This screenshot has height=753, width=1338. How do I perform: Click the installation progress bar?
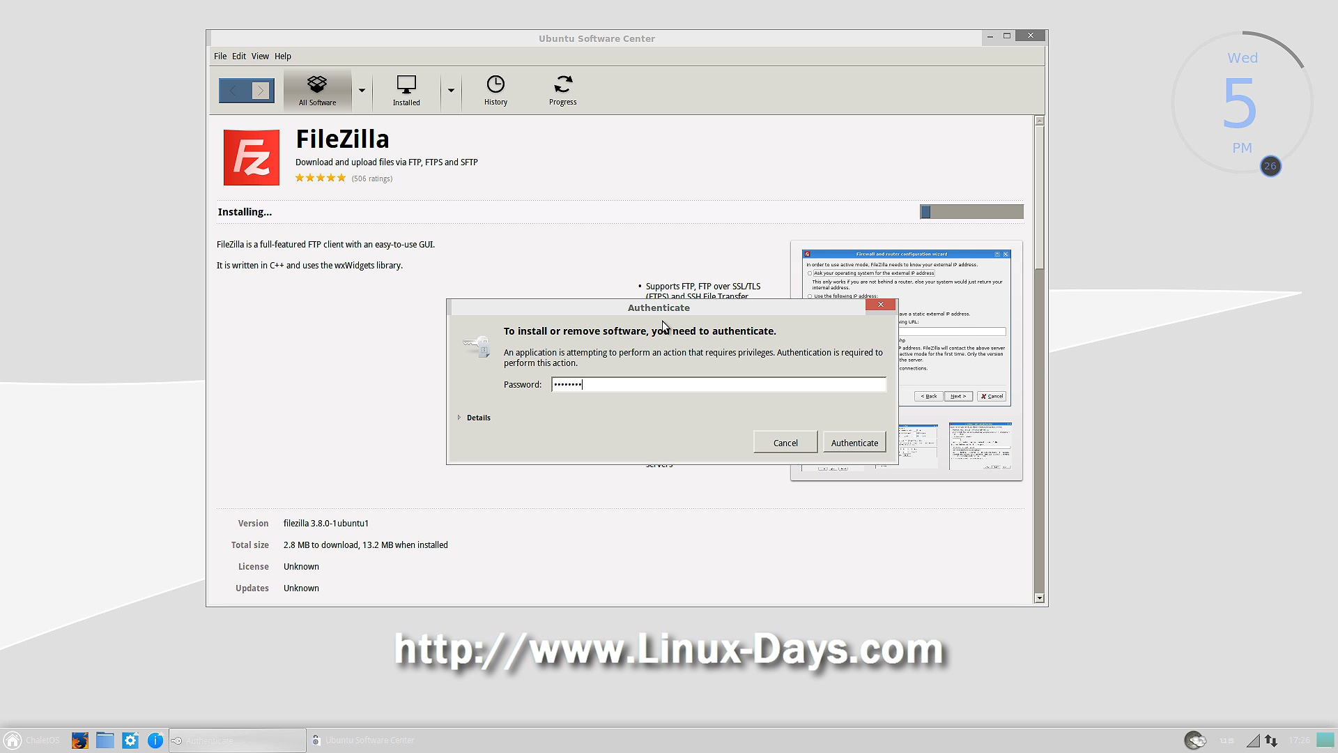[x=971, y=212]
